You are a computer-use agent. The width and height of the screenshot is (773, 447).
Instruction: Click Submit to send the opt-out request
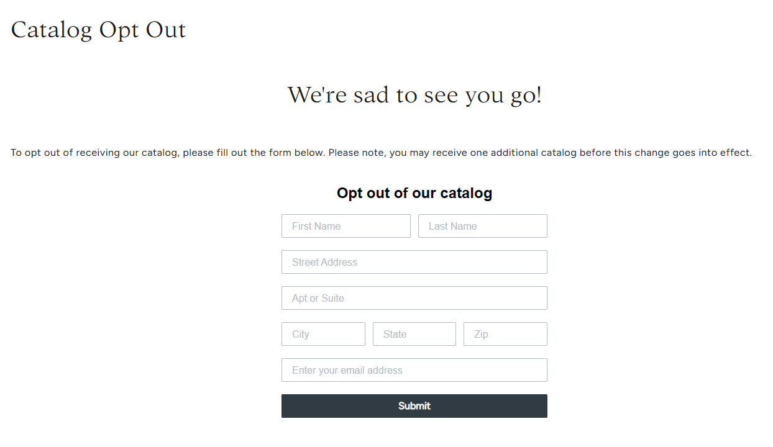[x=414, y=405]
